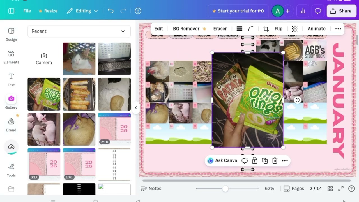The width and height of the screenshot is (359, 202).
Task: Open the comments speech bubble in the header
Action: click(318, 11)
